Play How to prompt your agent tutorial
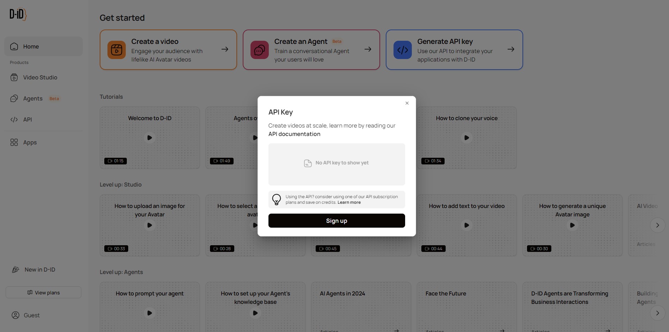 [x=150, y=313]
